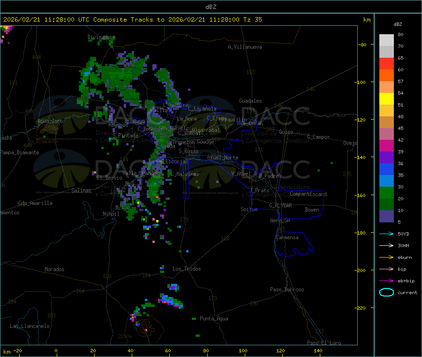Select the magenta 42 dBZ color swatch
Image resolution: width=422 pixels, height=357 pixels.
pyautogui.click(x=386, y=145)
